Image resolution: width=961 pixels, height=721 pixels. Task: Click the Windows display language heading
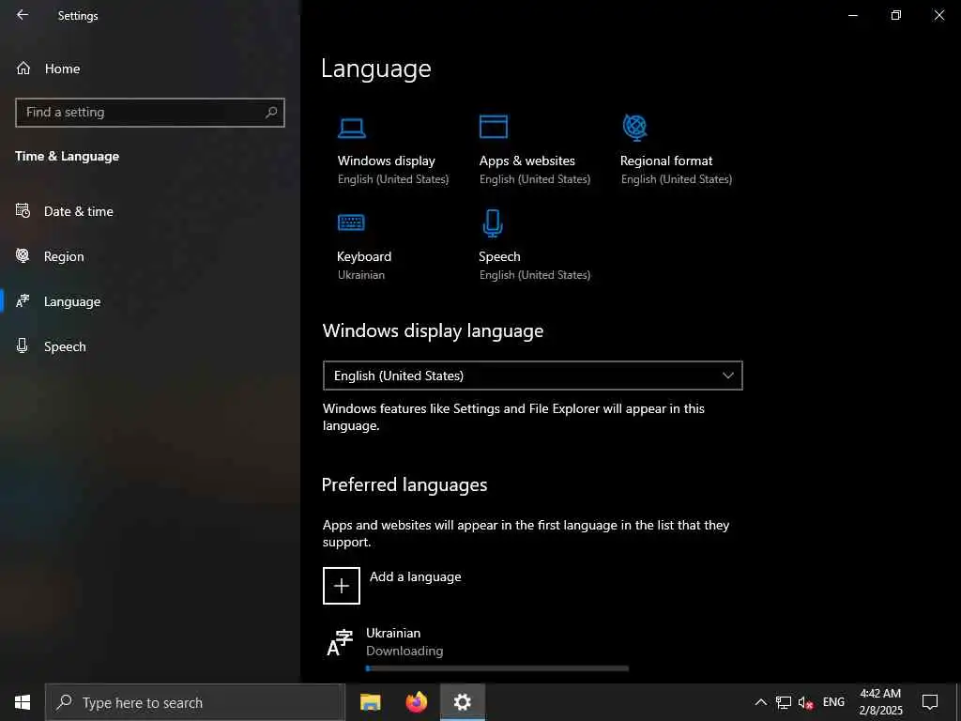click(434, 331)
